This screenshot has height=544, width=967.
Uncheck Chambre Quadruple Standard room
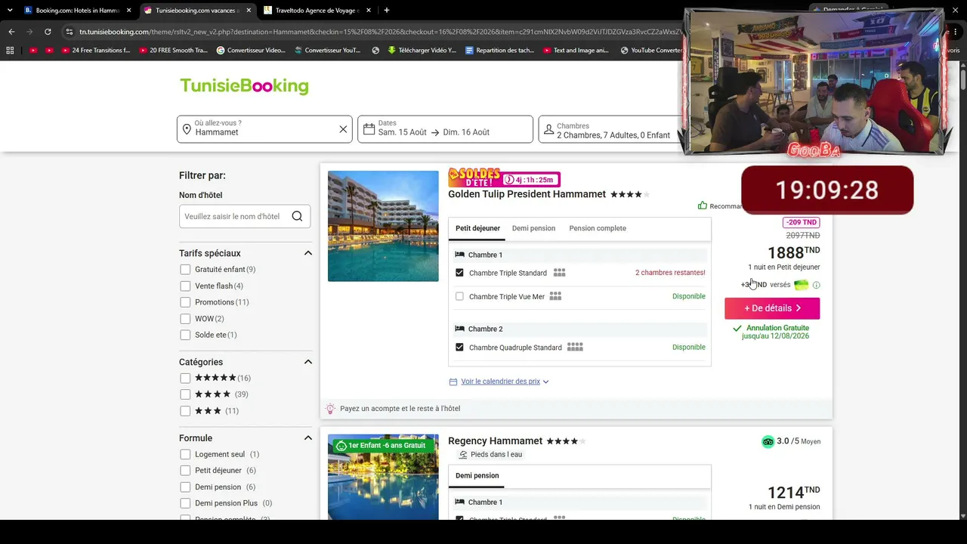pos(459,348)
